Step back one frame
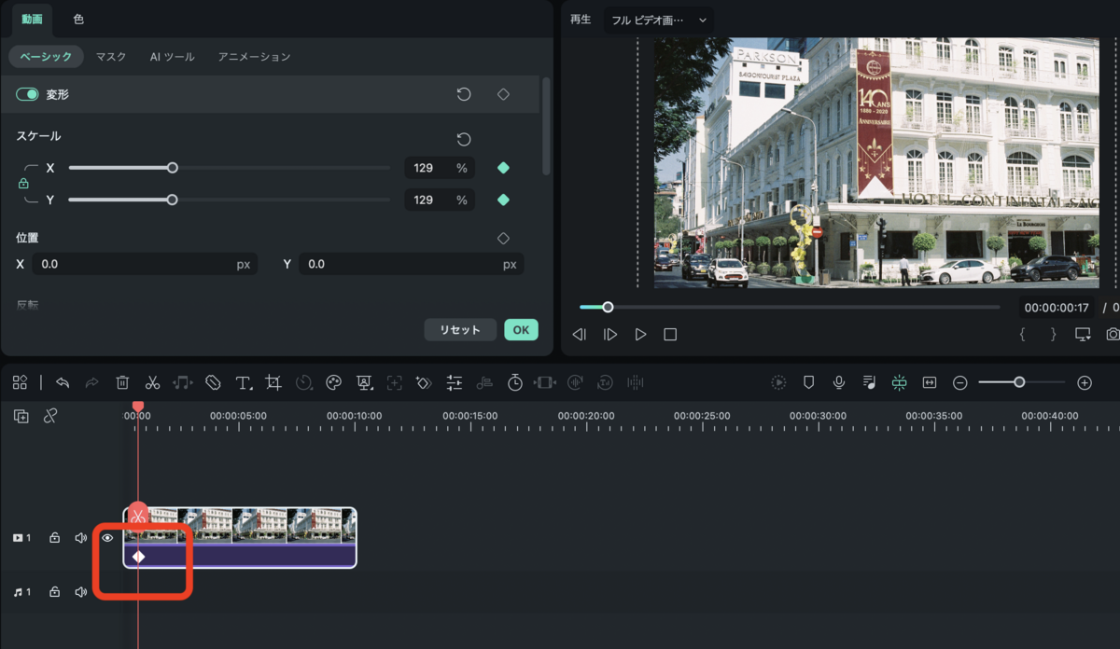Image resolution: width=1120 pixels, height=649 pixels. (x=580, y=334)
